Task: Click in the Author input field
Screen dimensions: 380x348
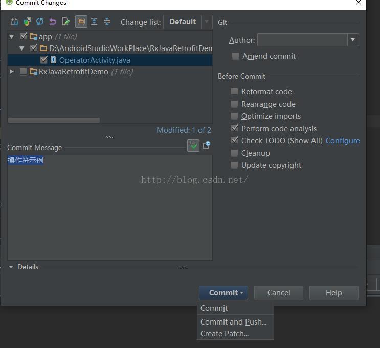Action: (302, 40)
